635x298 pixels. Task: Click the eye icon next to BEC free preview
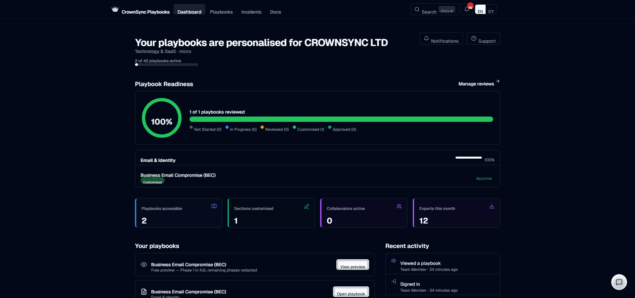pyautogui.click(x=144, y=265)
